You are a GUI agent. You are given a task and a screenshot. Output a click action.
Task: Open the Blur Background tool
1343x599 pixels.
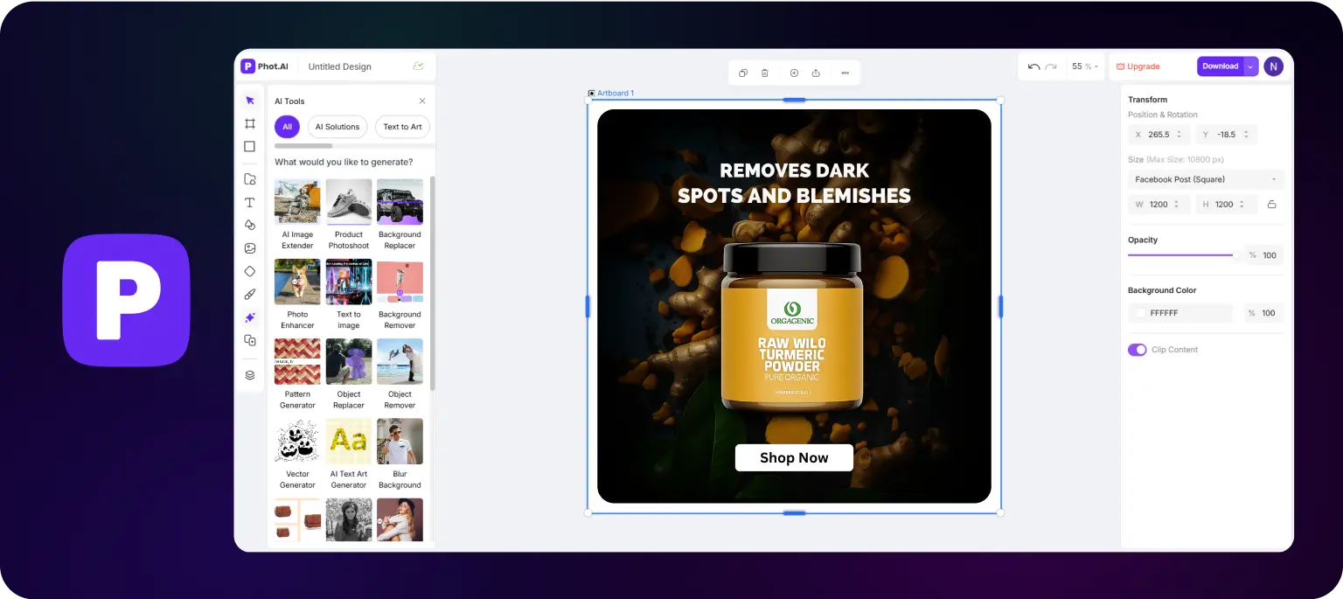pyautogui.click(x=400, y=455)
